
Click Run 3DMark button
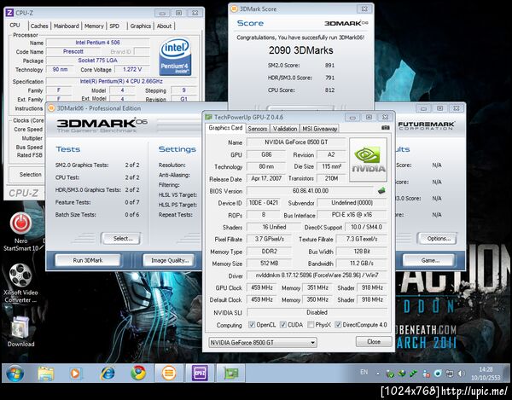(88, 260)
